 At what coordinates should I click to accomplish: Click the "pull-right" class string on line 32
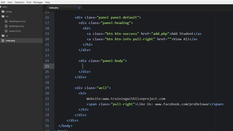[123, 104]
